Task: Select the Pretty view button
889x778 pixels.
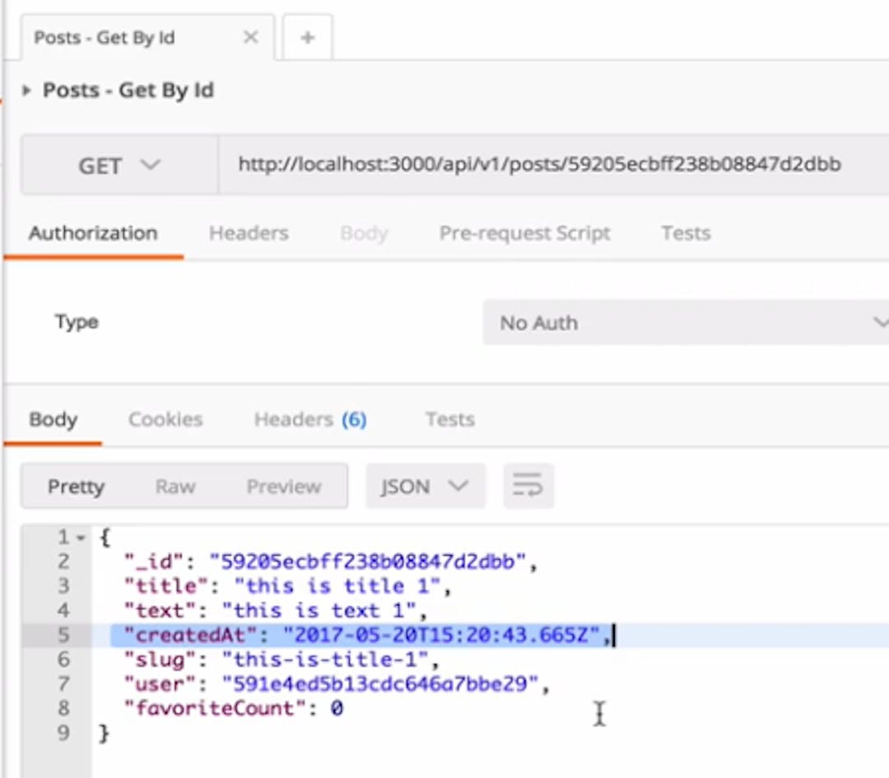Action: (x=76, y=487)
